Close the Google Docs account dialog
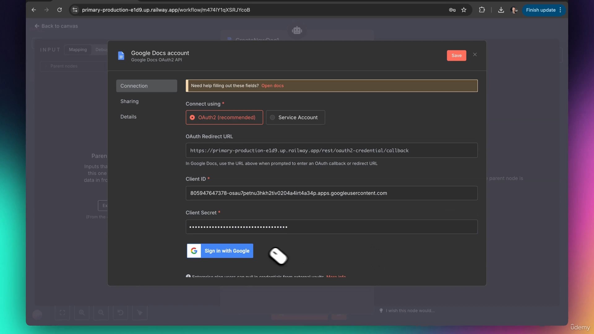Screen dimensions: 594x334 475,54
